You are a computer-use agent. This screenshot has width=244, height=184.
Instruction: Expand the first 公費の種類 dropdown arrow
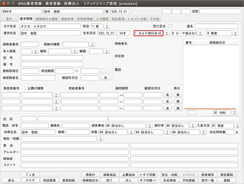tap(56, 95)
